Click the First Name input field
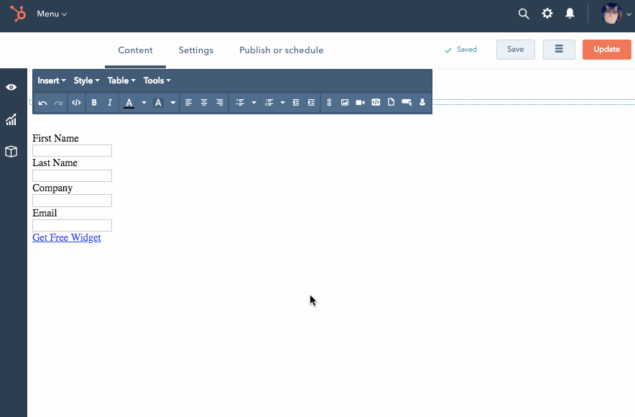 [x=72, y=151]
